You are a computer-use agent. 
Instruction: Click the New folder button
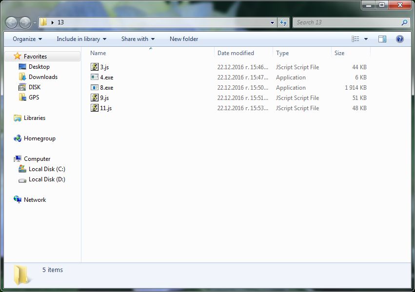coord(184,39)
